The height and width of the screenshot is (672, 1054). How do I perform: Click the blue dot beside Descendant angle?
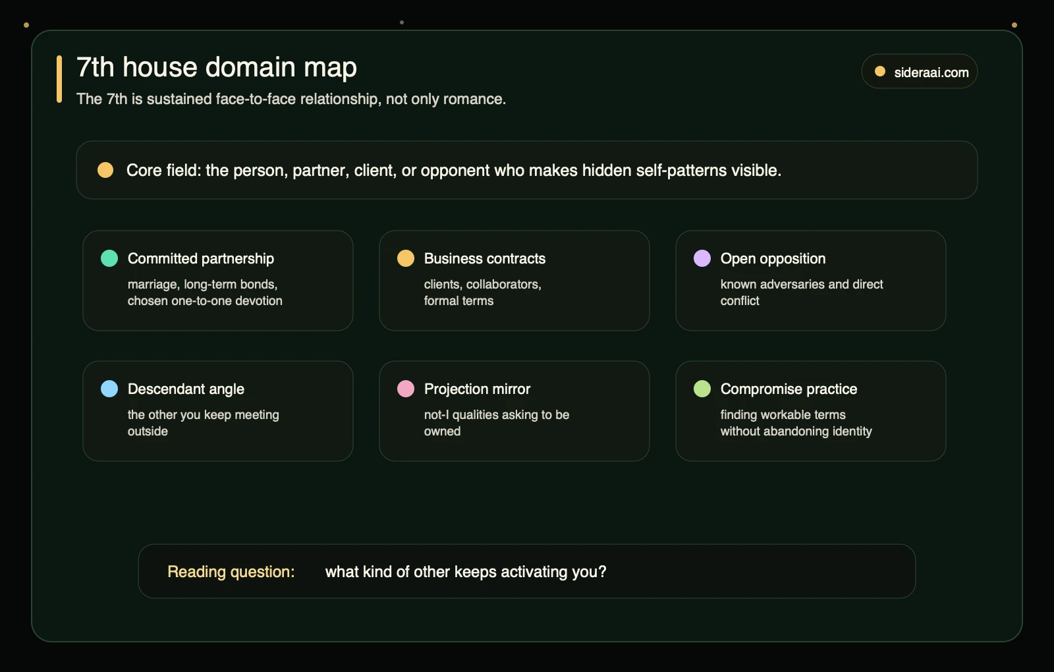click(109, 389)
